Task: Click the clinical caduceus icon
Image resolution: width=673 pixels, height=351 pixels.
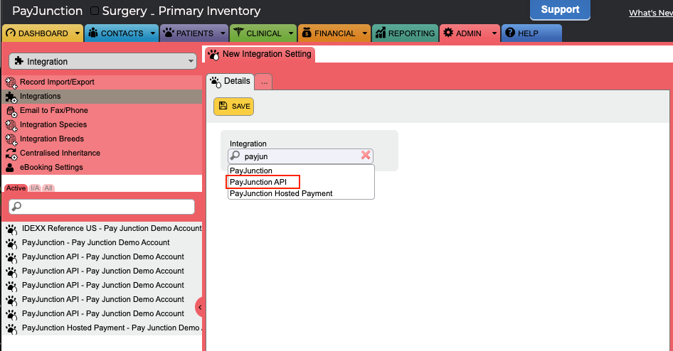Action: tap(238, 33)
